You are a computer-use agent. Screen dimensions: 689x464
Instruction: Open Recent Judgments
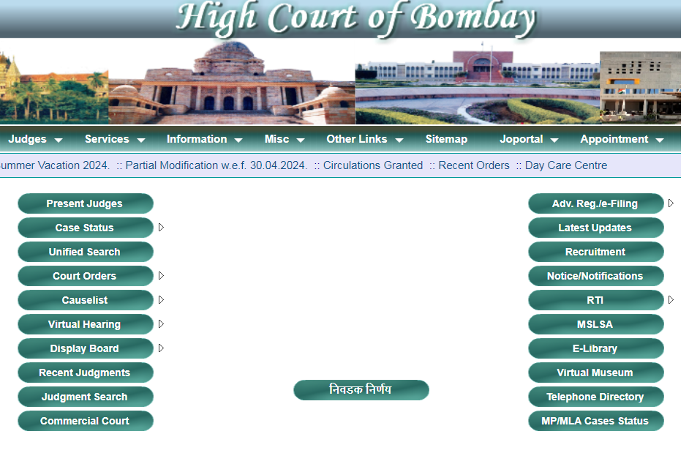tap(86, 373)
